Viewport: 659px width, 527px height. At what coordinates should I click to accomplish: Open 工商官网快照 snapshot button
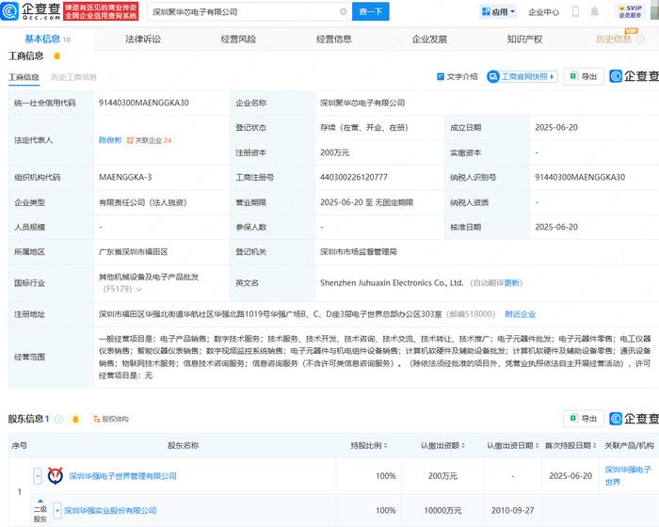tap(522, 76)
